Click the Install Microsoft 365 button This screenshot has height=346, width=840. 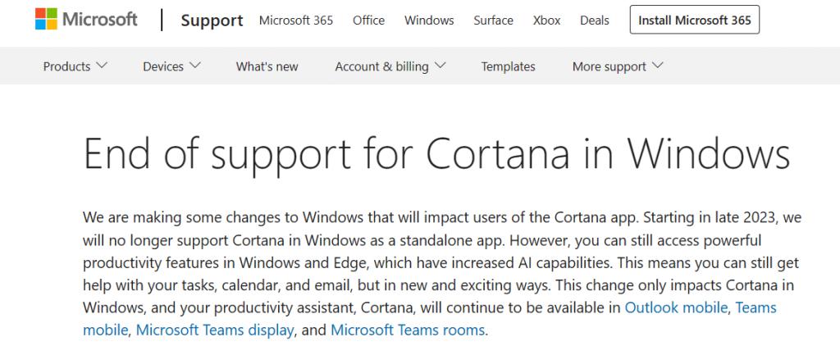(694, 20)
